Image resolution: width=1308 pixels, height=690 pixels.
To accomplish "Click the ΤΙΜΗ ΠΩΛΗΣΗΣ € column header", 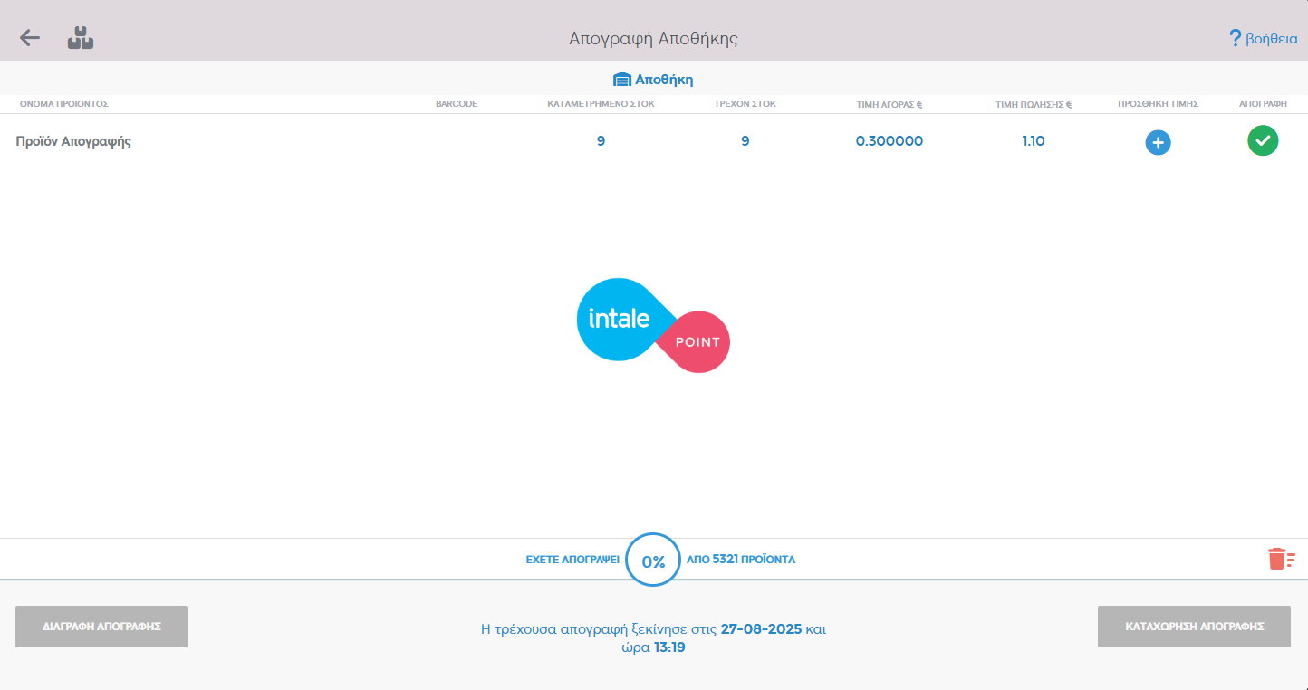I will 1034,104.
